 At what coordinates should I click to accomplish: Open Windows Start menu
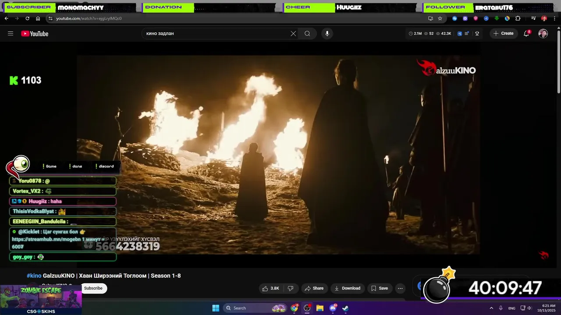click(x=216, y=308)
